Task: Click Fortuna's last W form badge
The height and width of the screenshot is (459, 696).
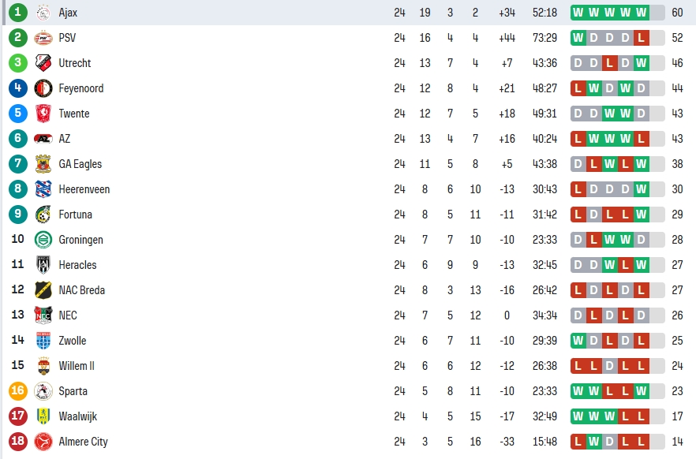Action: coord(641,215)
